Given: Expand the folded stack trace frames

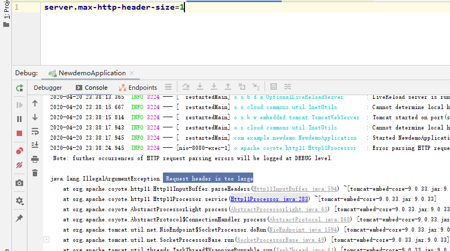Looking at the screenshot, I should pos(46,240).
